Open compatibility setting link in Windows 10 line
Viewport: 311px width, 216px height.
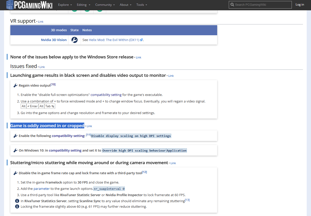(65, 150)
